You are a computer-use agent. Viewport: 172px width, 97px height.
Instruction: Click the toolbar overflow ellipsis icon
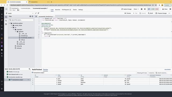click(x=169, y=13)
